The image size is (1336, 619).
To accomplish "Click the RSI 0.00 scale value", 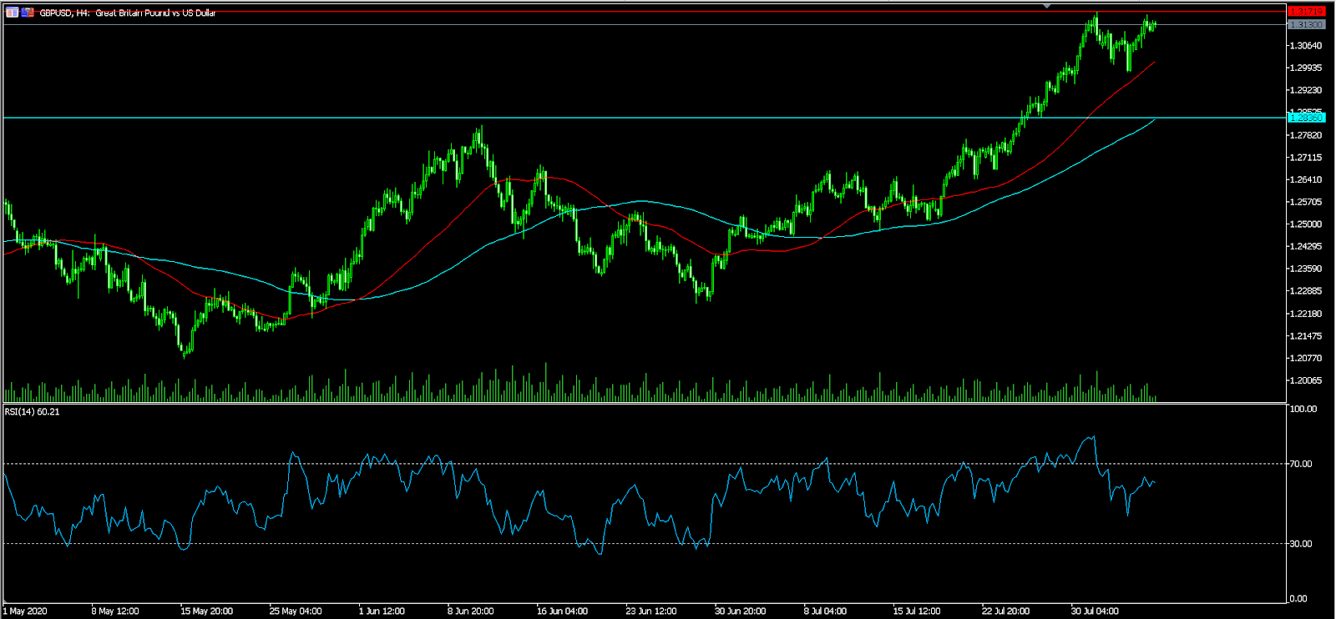I will click(1298, 598).
